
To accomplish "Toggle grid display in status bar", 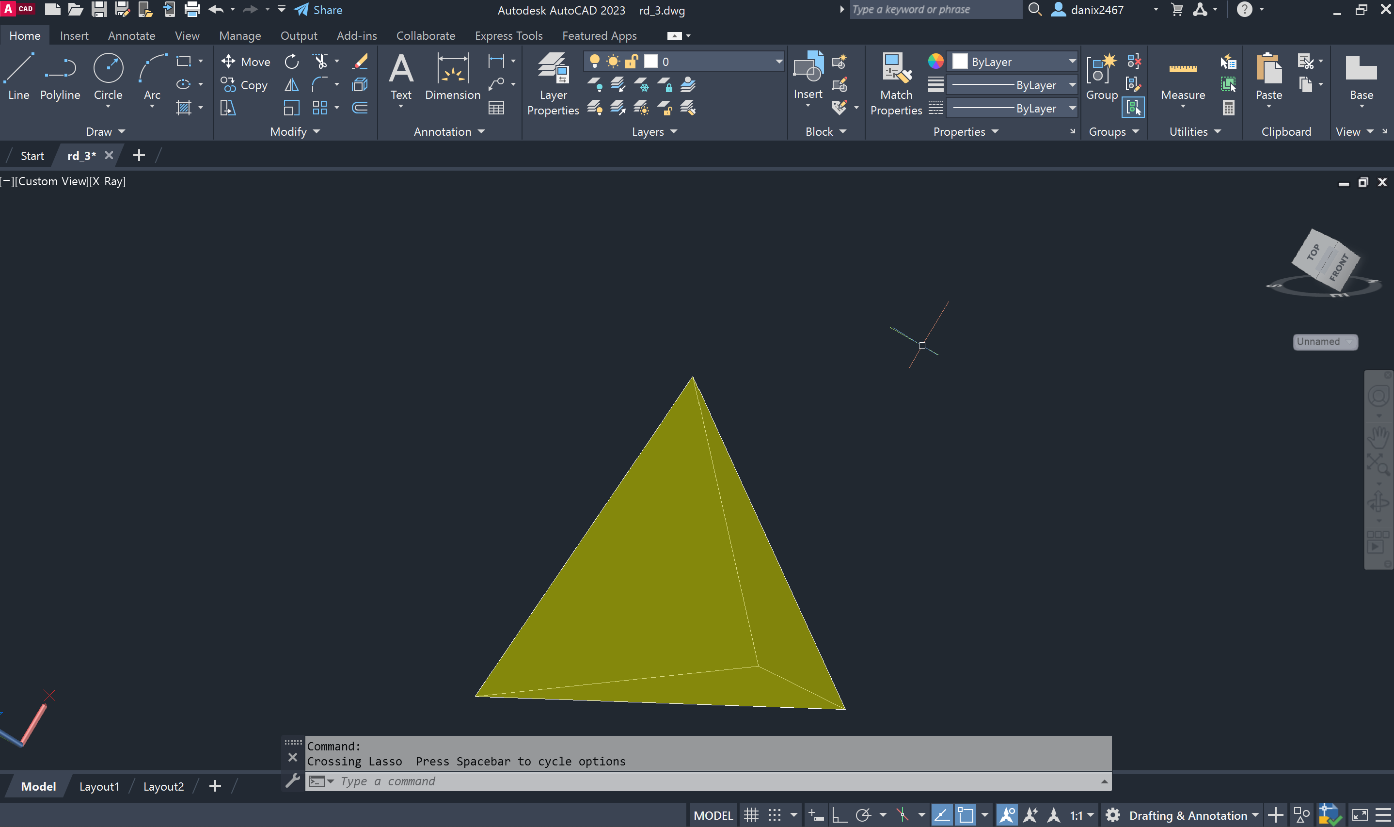I will (x=751, y=815).
